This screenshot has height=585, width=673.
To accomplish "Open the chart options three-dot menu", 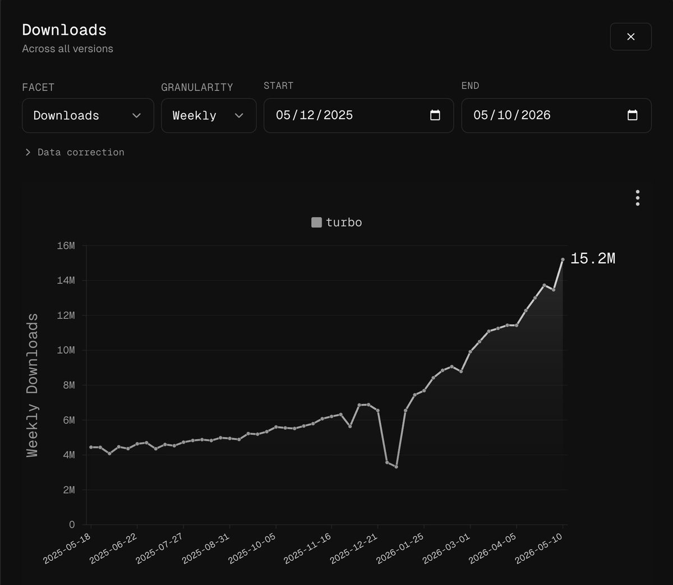I will tap(638, 198).
